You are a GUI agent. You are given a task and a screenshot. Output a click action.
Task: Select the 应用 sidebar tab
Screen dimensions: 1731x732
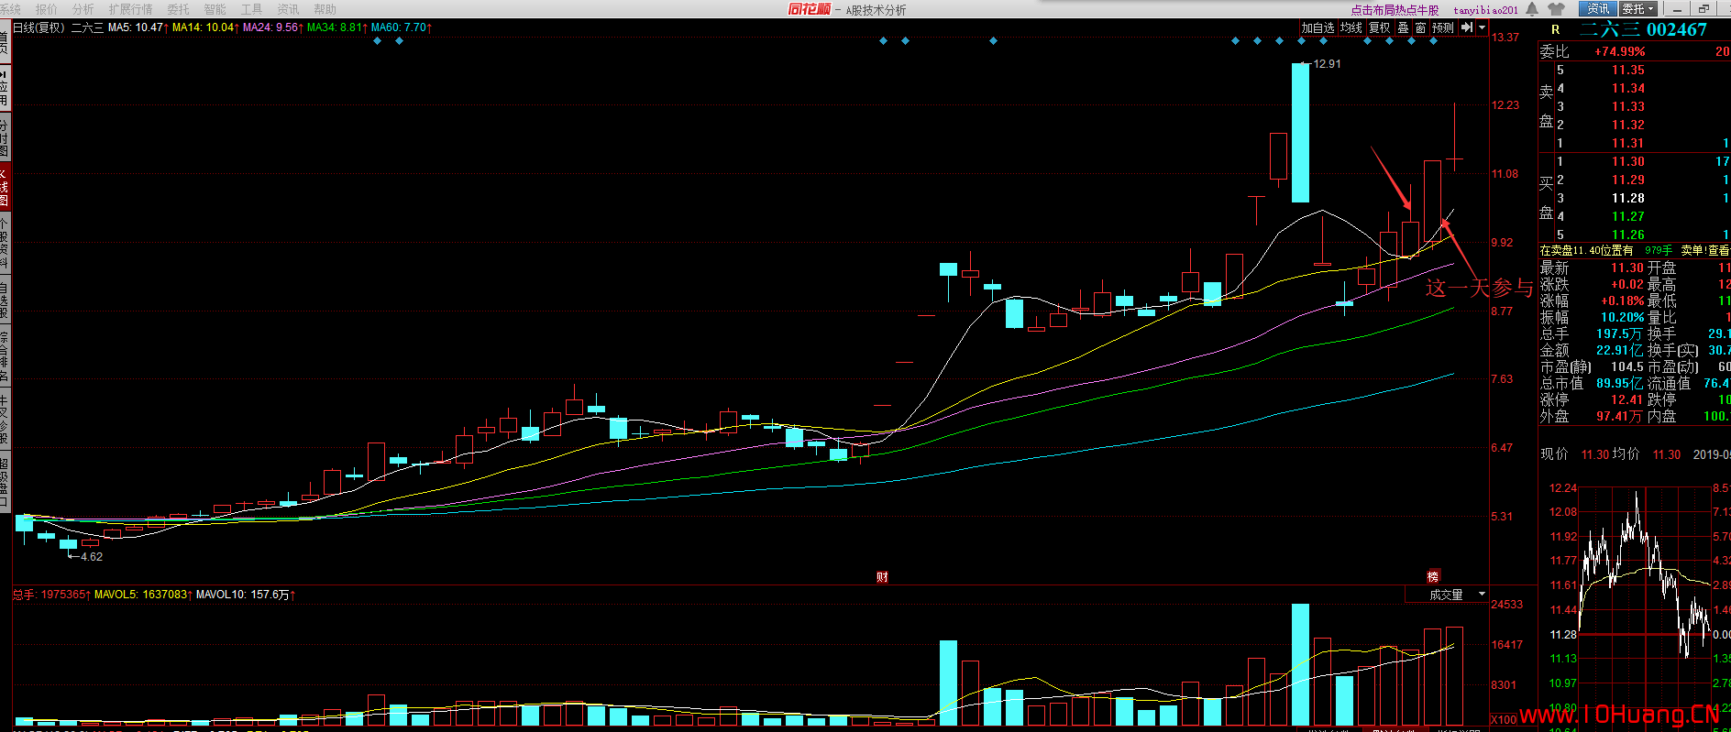tap(5, 87)
